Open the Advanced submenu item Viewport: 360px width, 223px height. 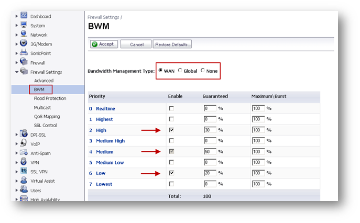pyautogui.click(x=43, y=81)
